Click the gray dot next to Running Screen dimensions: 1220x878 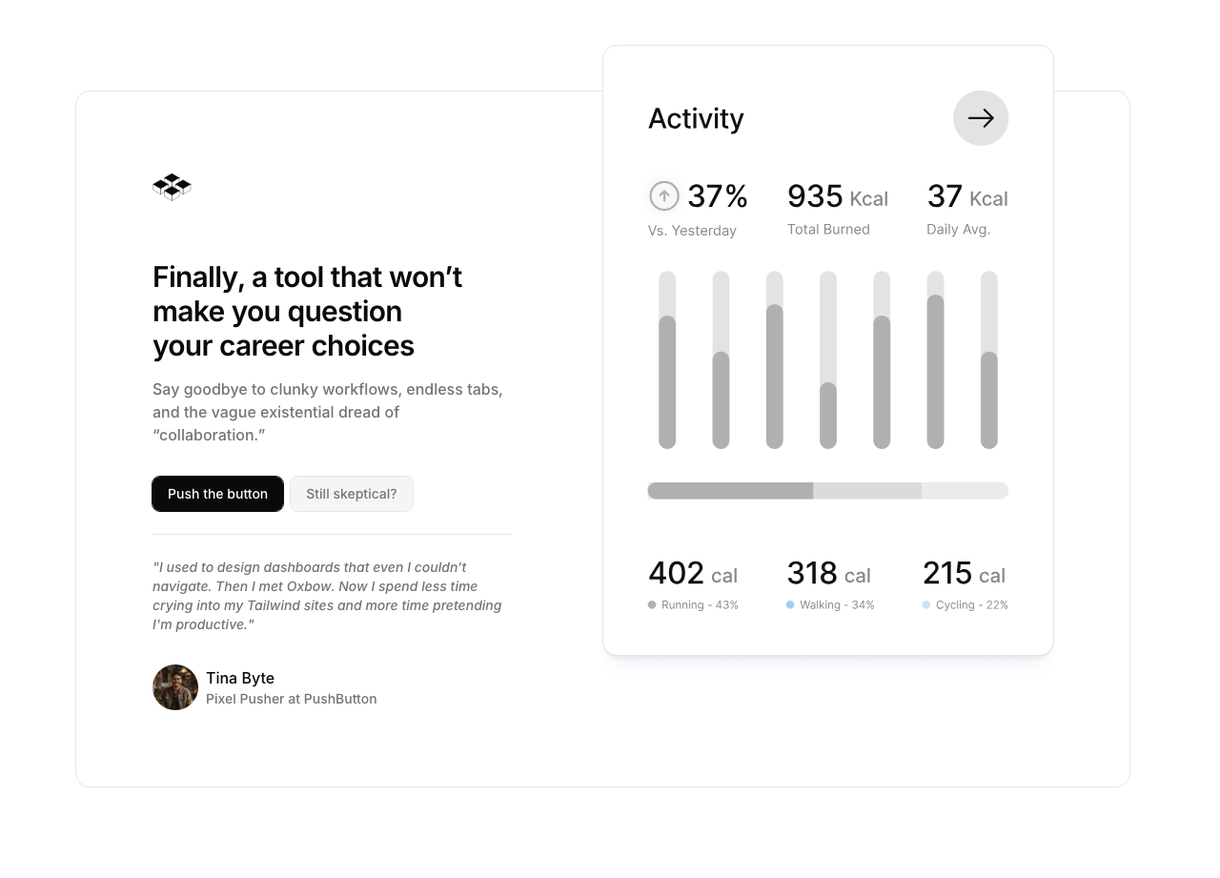(652, 604)
